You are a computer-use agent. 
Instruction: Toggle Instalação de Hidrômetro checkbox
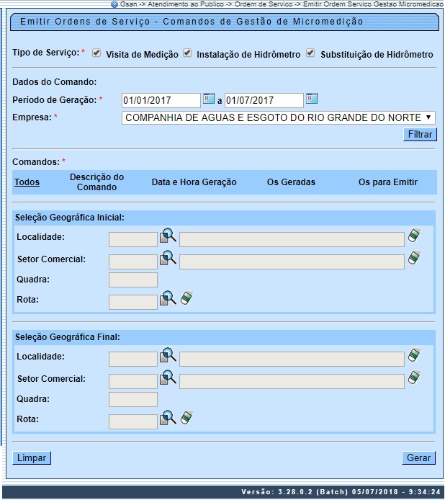pos(187,53)
